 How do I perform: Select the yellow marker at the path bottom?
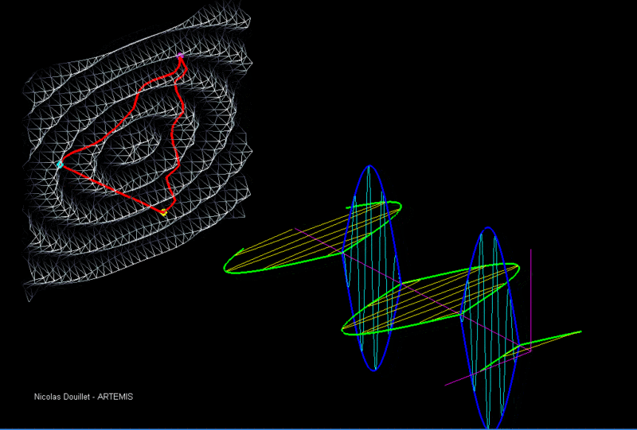(164, 212)
